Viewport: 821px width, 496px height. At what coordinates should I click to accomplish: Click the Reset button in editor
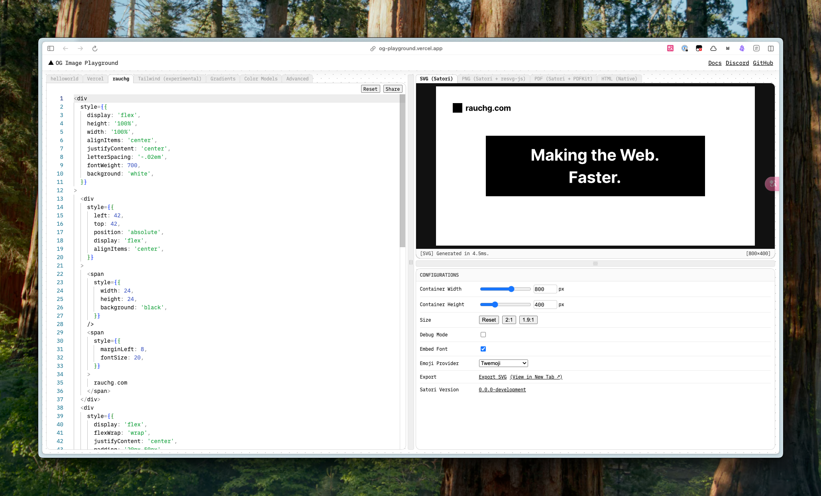click(371, 89)
